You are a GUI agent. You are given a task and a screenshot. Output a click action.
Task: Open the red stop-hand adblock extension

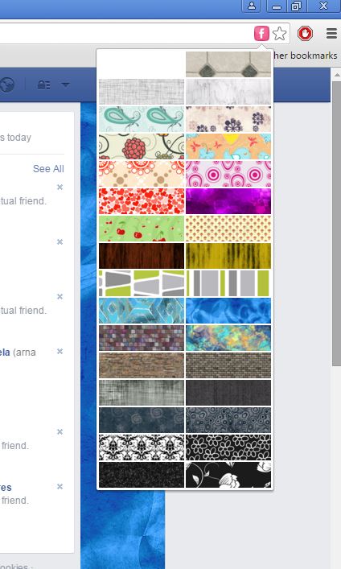305,33
